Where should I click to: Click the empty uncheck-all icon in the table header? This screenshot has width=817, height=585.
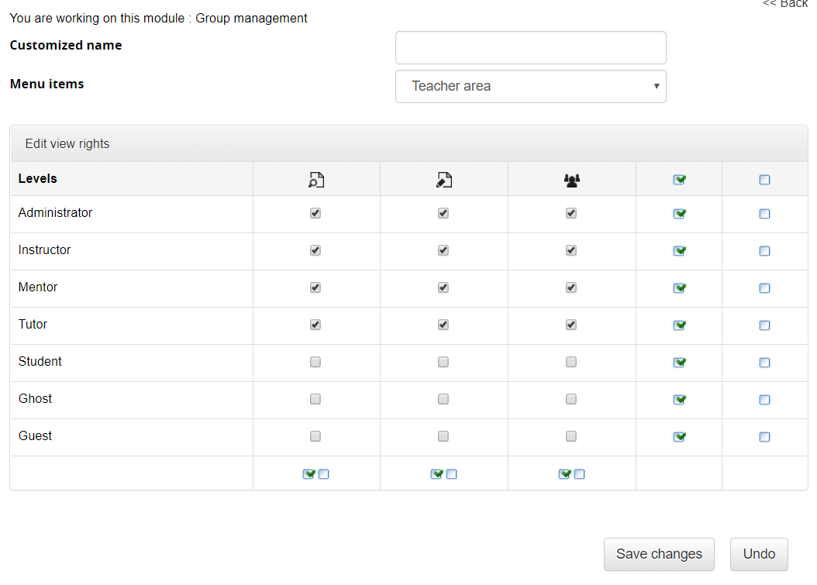click(x=764, y=179)
